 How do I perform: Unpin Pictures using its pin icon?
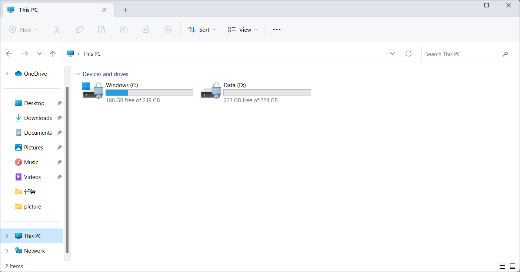(x=59, y=148)
